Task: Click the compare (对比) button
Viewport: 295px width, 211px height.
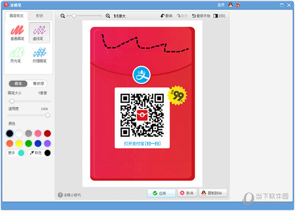Action: (219, 16)
